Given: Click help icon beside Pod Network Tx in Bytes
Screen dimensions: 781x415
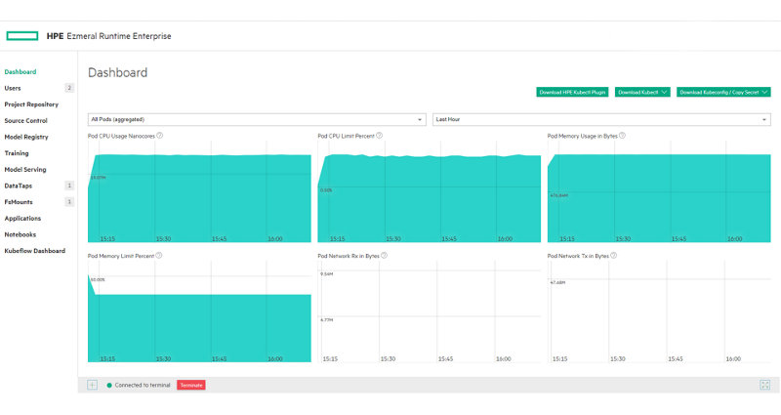Looking at the screenshot, I should [613, 255].
